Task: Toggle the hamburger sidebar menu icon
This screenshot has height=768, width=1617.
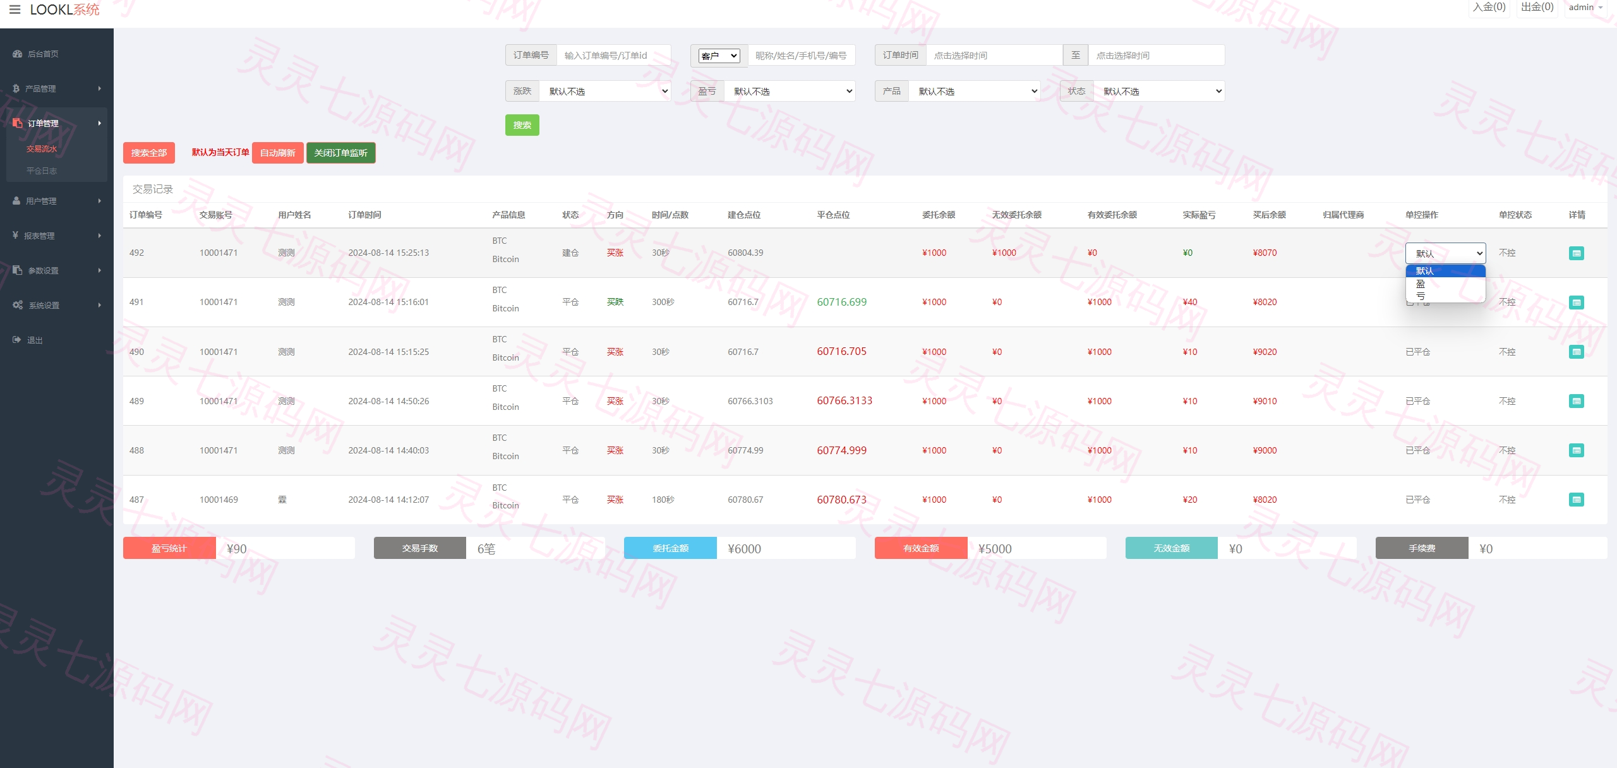Action: pyautogui.click(x=15, y=9)
